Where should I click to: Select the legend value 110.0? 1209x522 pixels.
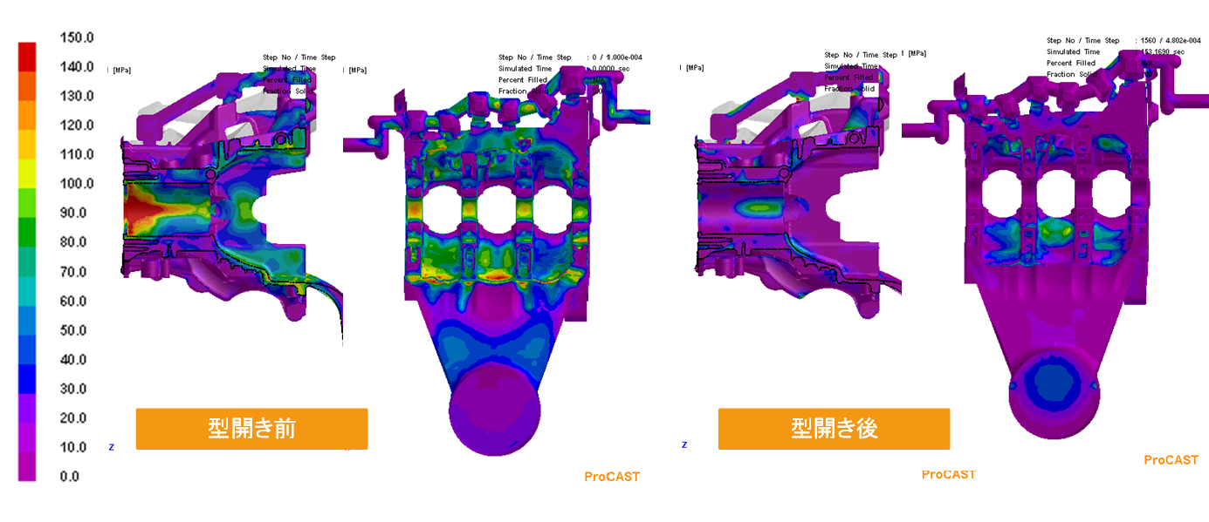click(x=77, y=154)
